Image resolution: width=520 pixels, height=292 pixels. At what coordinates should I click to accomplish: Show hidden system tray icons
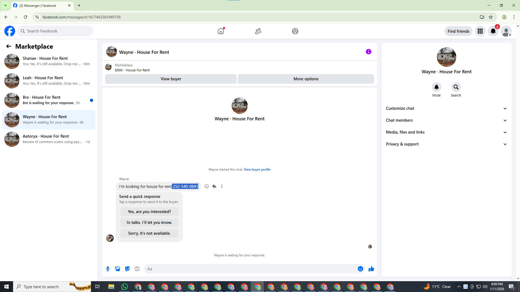[459, 287]
